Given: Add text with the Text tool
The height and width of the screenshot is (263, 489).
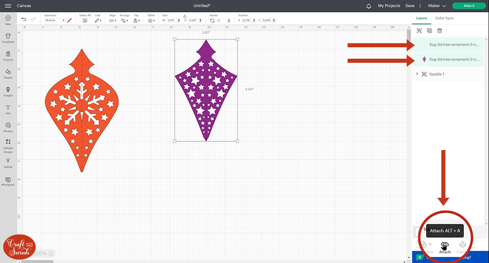Looking at the screenshot, I should 8,109.
